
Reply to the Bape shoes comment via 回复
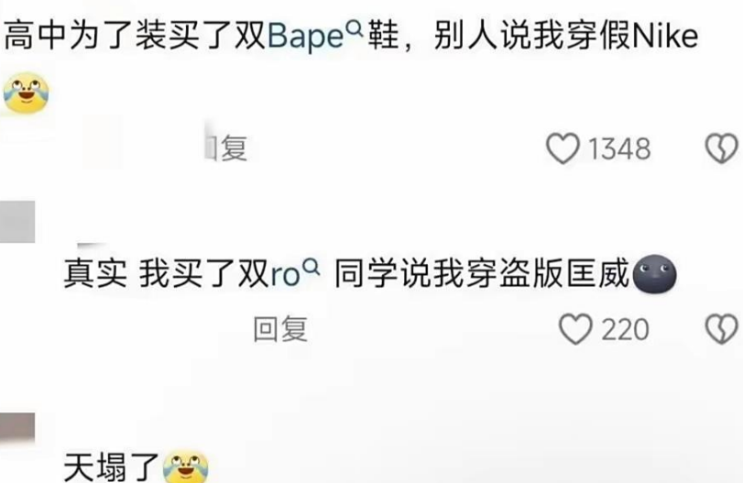coord(226,148)
